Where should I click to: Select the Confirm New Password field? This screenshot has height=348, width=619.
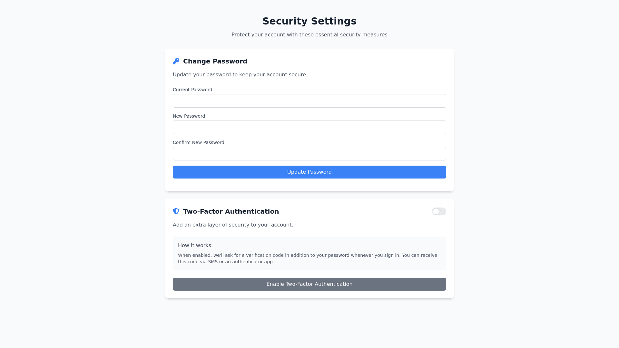click(x=309, y=154)
